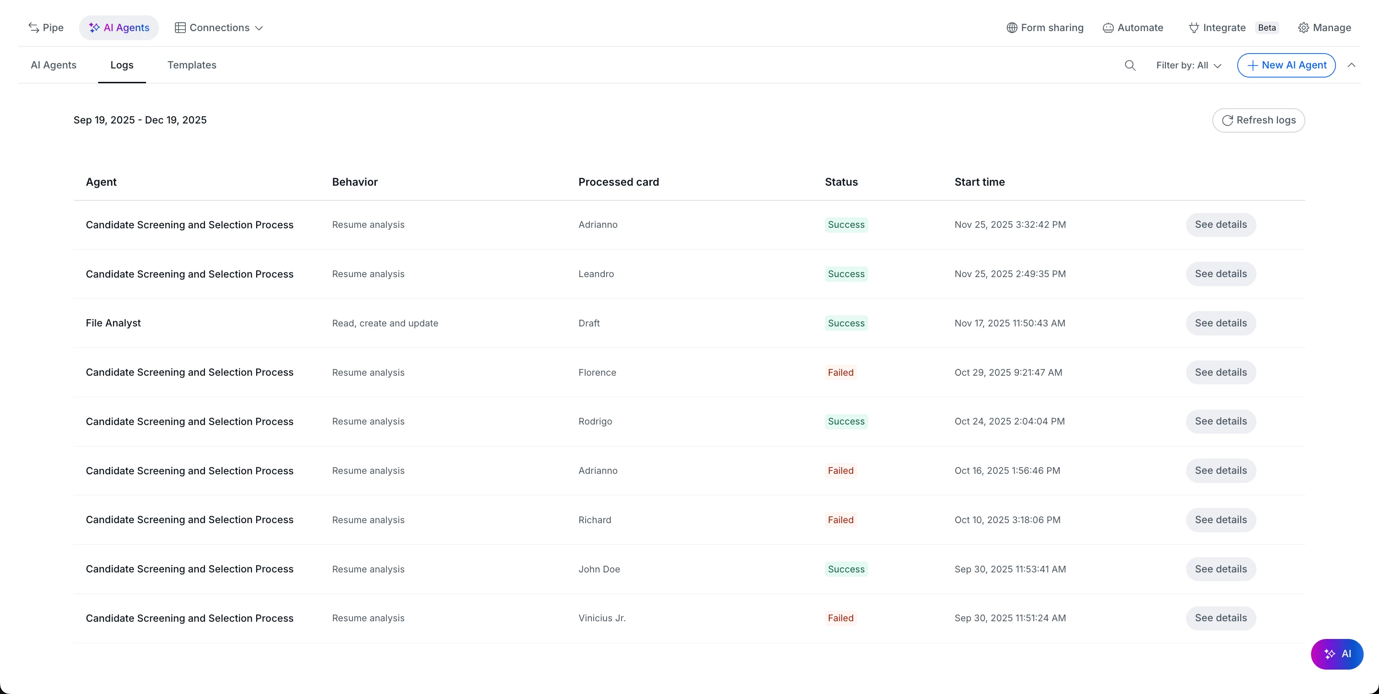
Task: Click the search magnifier icon
Action: (1130, 65)
